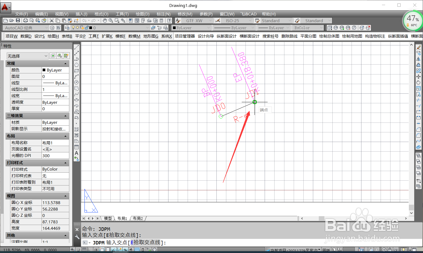Select the Rectangle draw tool
The image size is (423, 253).
(x=76, y=71)
